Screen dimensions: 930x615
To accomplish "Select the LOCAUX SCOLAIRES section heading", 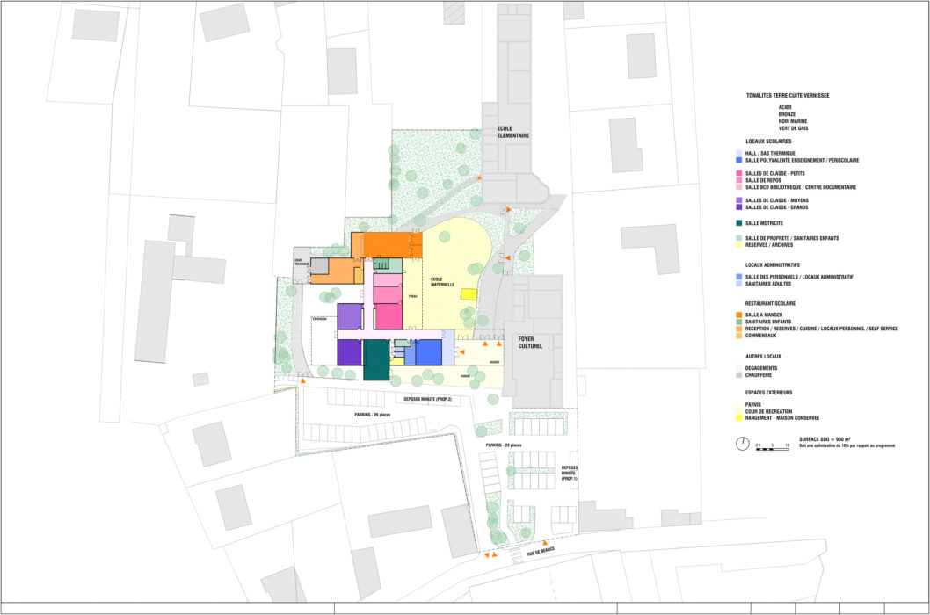I will point(769,139).
